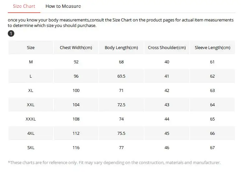Select the 4XL size row label
This screenshot has width=241, height=178.
31,133
